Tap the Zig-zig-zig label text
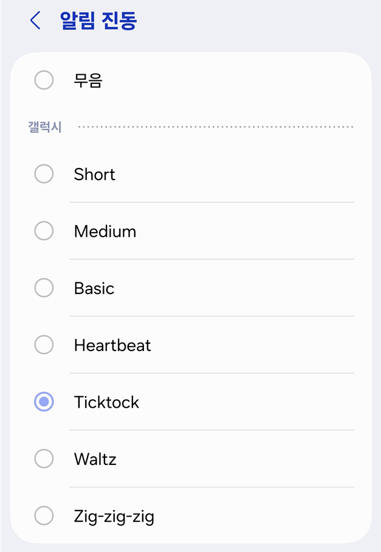 (114, 515)
